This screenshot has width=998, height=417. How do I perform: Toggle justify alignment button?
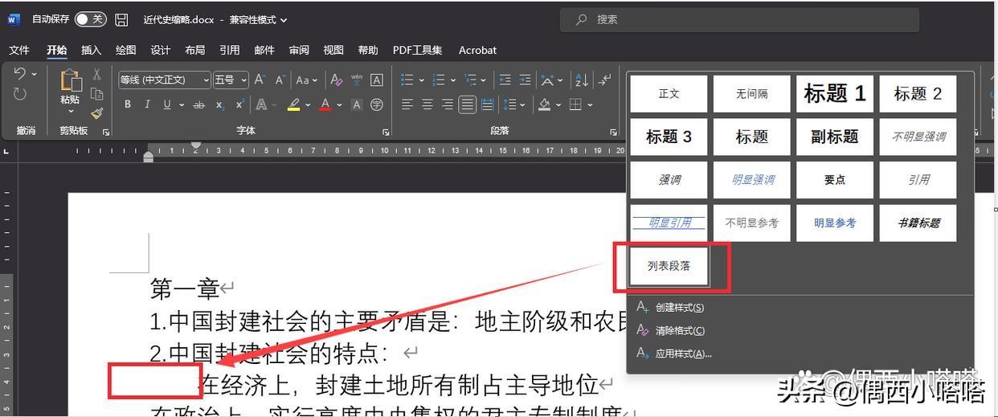coord(468,104)
